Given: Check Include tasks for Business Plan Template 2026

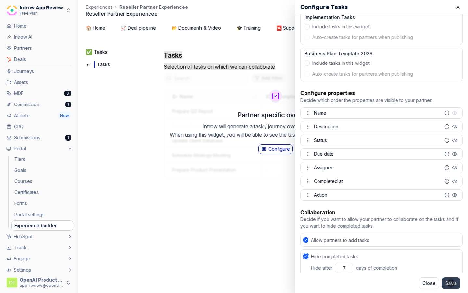Looking at the screenshot, I should [x=307, y=63].
